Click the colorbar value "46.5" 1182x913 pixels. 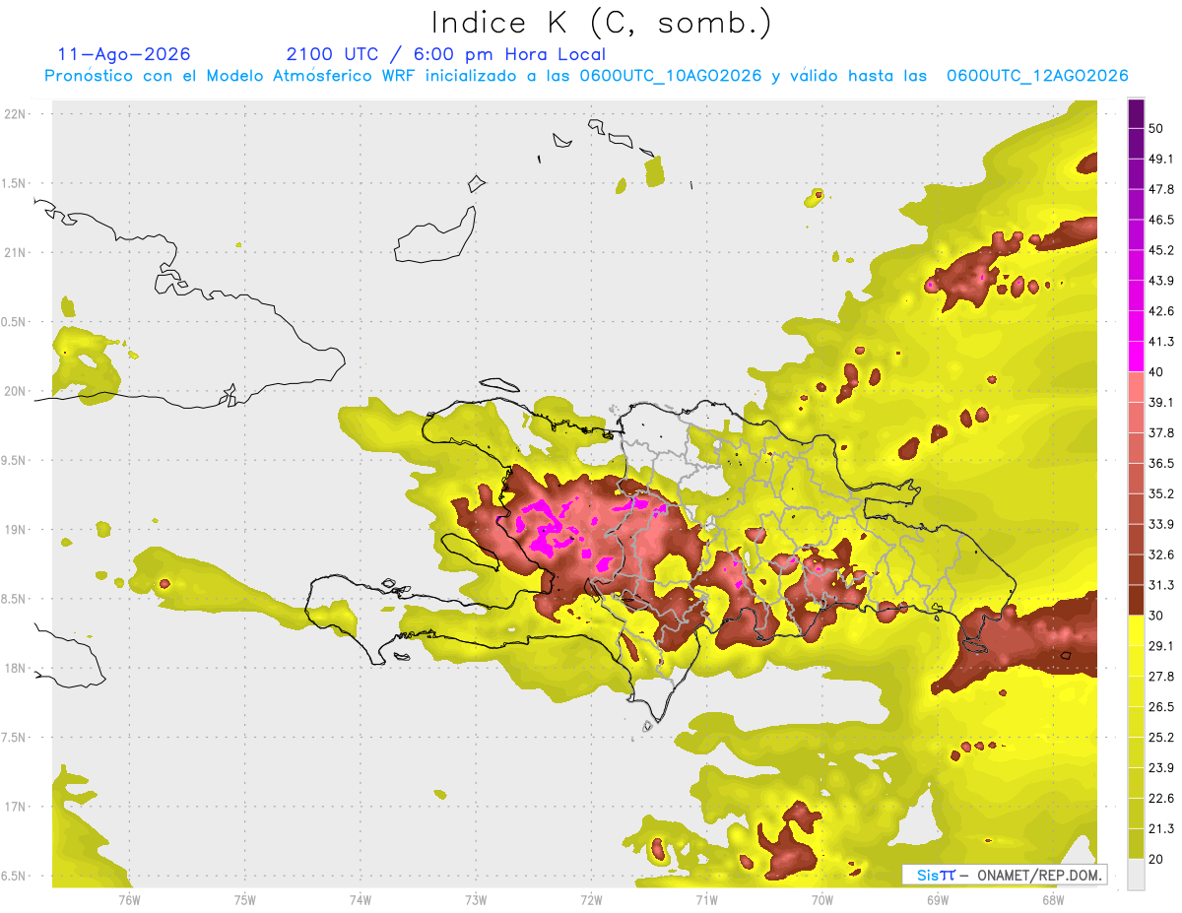click(x=1161, y=220)
